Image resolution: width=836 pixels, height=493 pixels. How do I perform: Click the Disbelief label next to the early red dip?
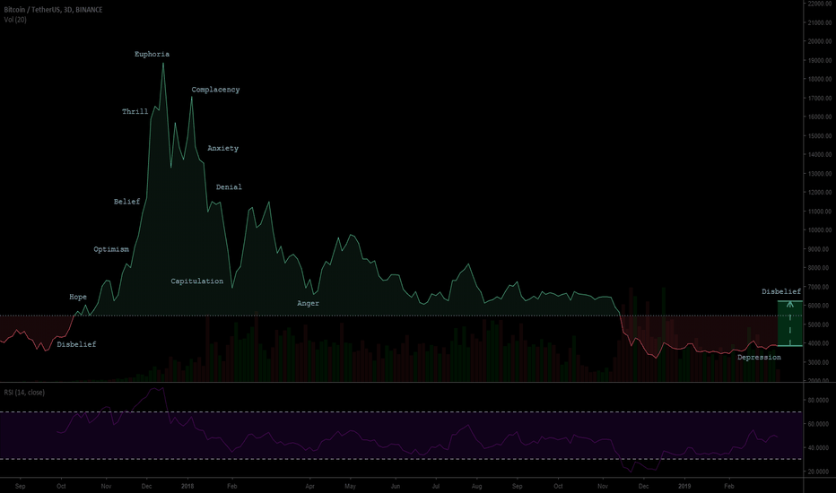[x=77, y=344]
